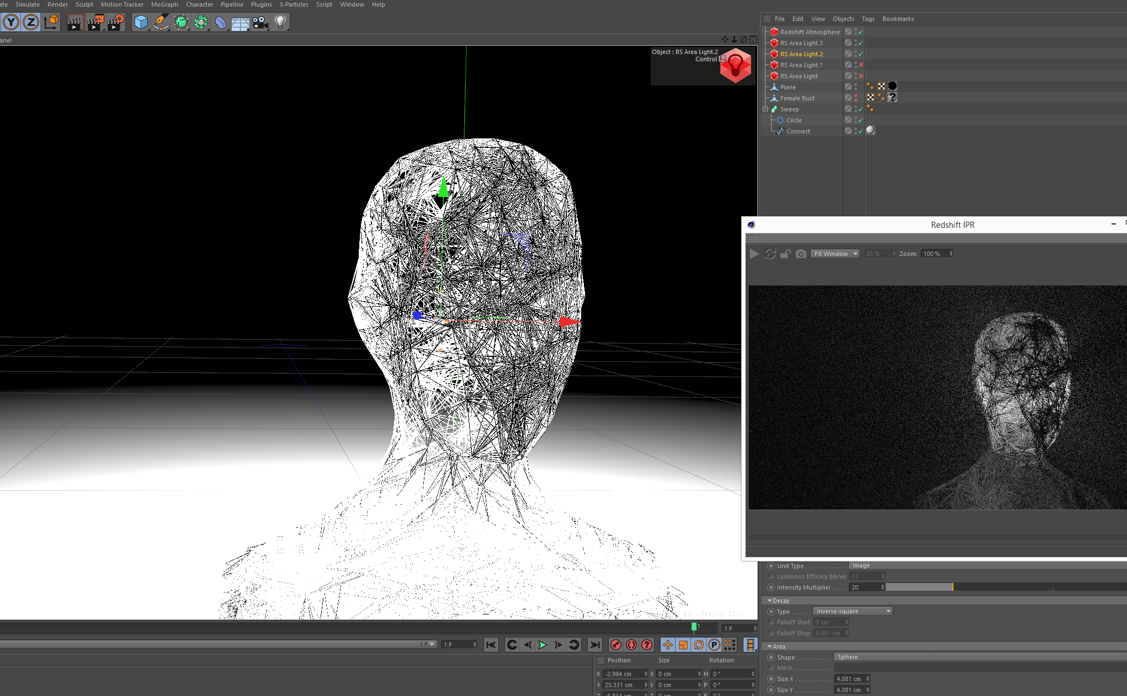Click the sphere material tag on Connect
Screen dimensions: 1127x696
click(x=870, y=131)
